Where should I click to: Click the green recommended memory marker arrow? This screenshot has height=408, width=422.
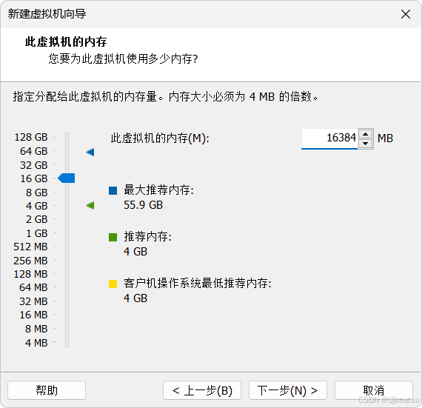coord(90,206)
